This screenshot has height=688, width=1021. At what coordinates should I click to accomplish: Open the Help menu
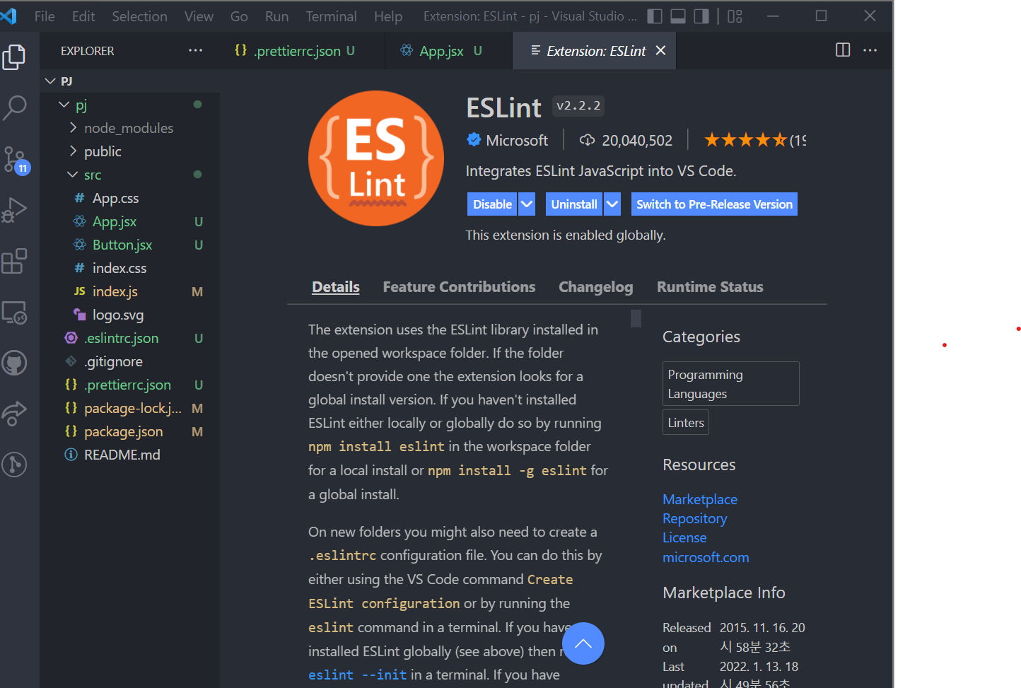coord(388,16)
